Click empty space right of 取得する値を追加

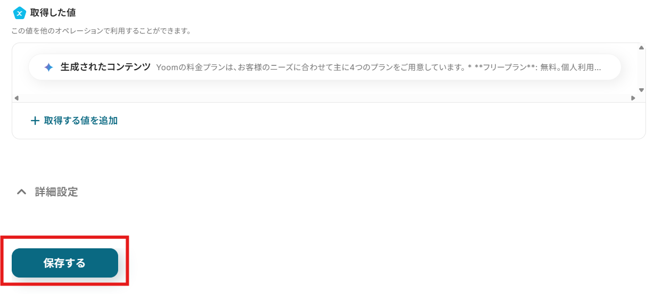372,121
